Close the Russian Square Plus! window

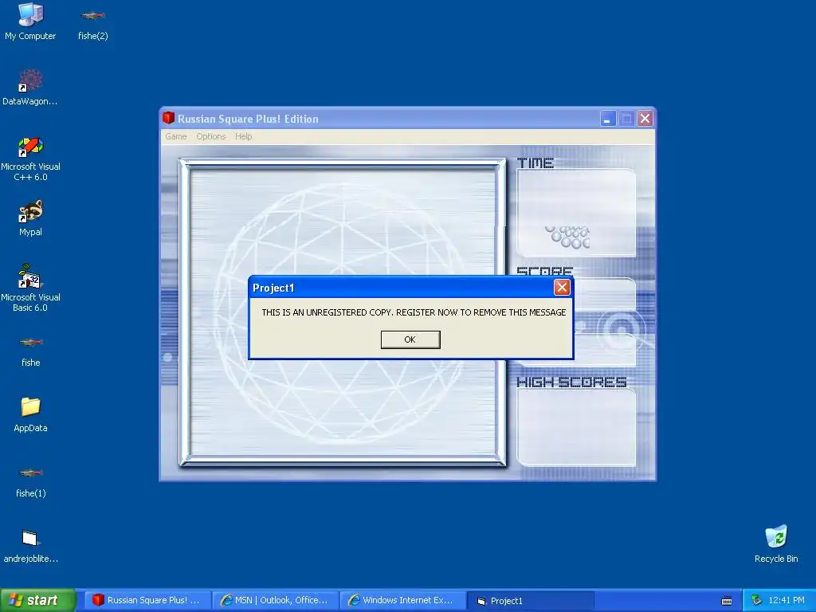[x=645, y=119]
